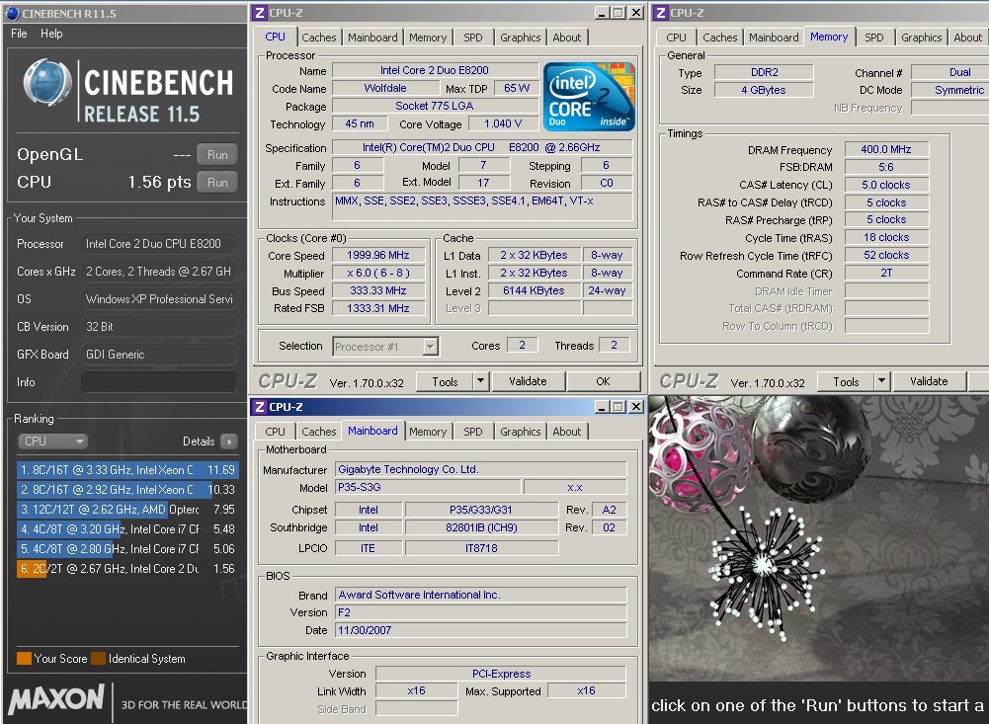Click the Name field Intel Core 2 Duo E8200

[x=435, y=70]
